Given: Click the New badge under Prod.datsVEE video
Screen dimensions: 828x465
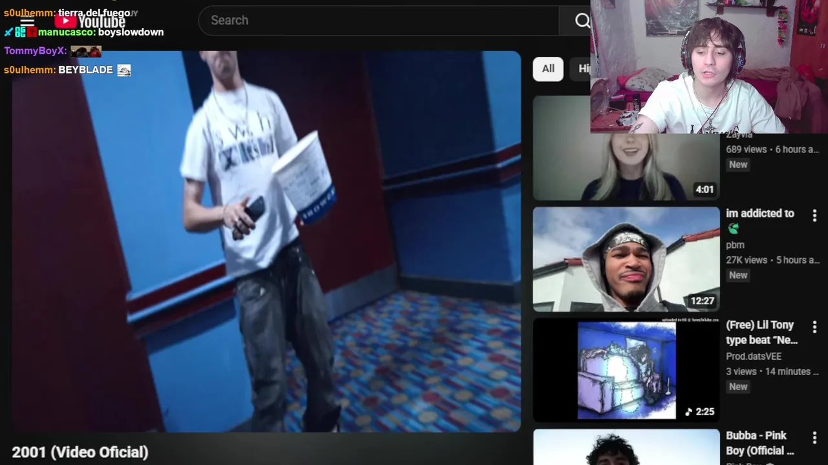Looking at the screenshot, I should point(738,386).
